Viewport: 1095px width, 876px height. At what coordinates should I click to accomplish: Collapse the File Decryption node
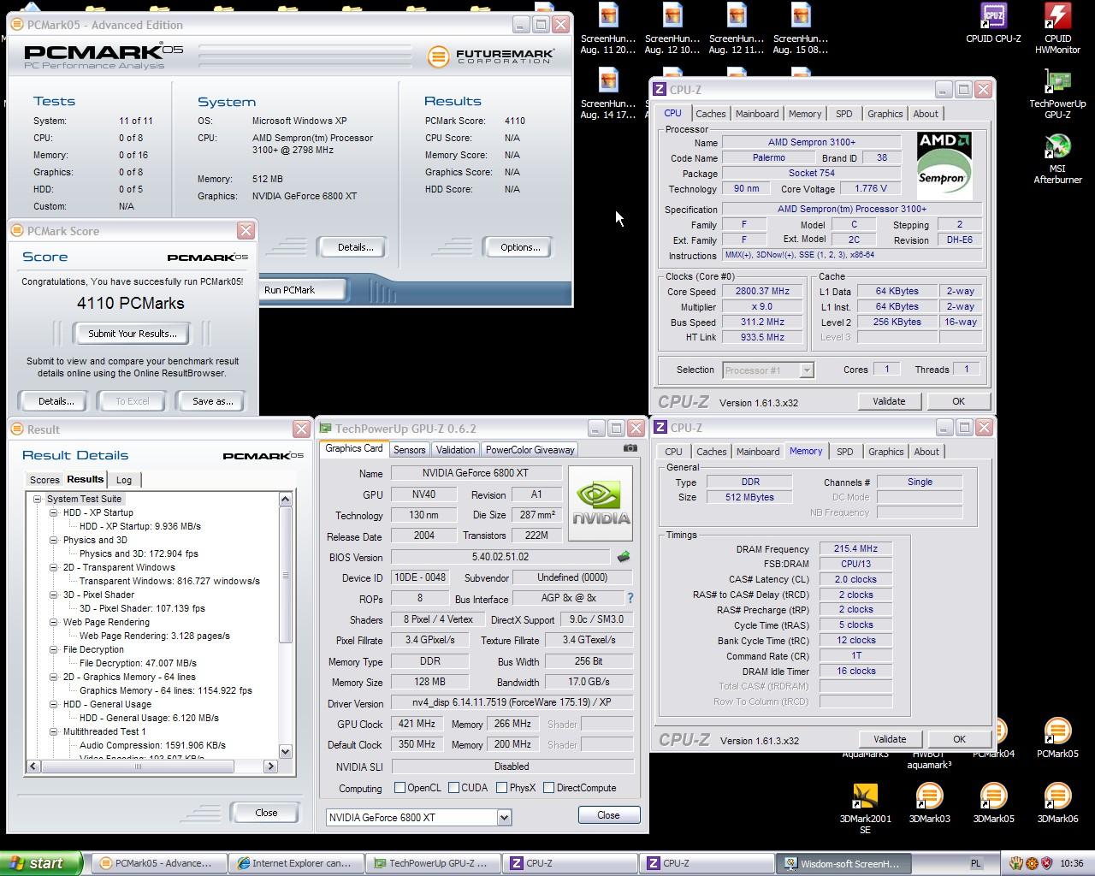[x=54, y=649]
